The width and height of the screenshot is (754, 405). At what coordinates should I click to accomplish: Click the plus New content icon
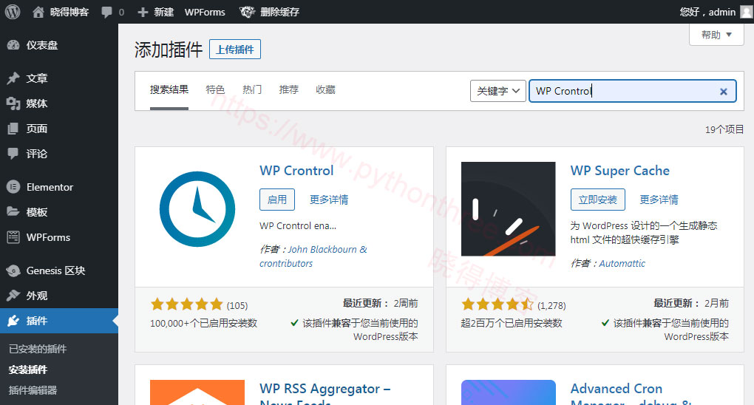coord(143,12)
